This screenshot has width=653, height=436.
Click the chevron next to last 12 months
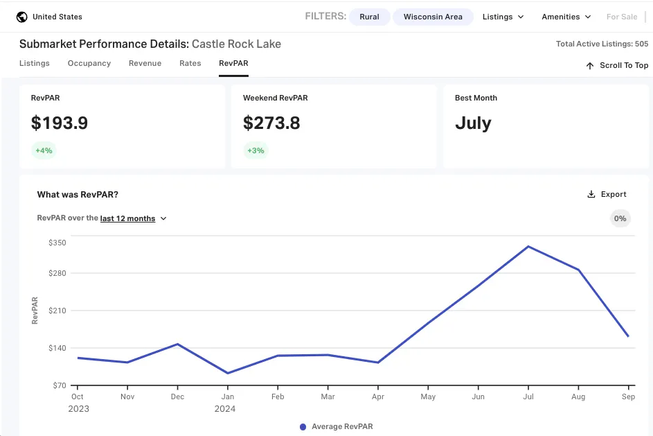click(x=163, y=218)
